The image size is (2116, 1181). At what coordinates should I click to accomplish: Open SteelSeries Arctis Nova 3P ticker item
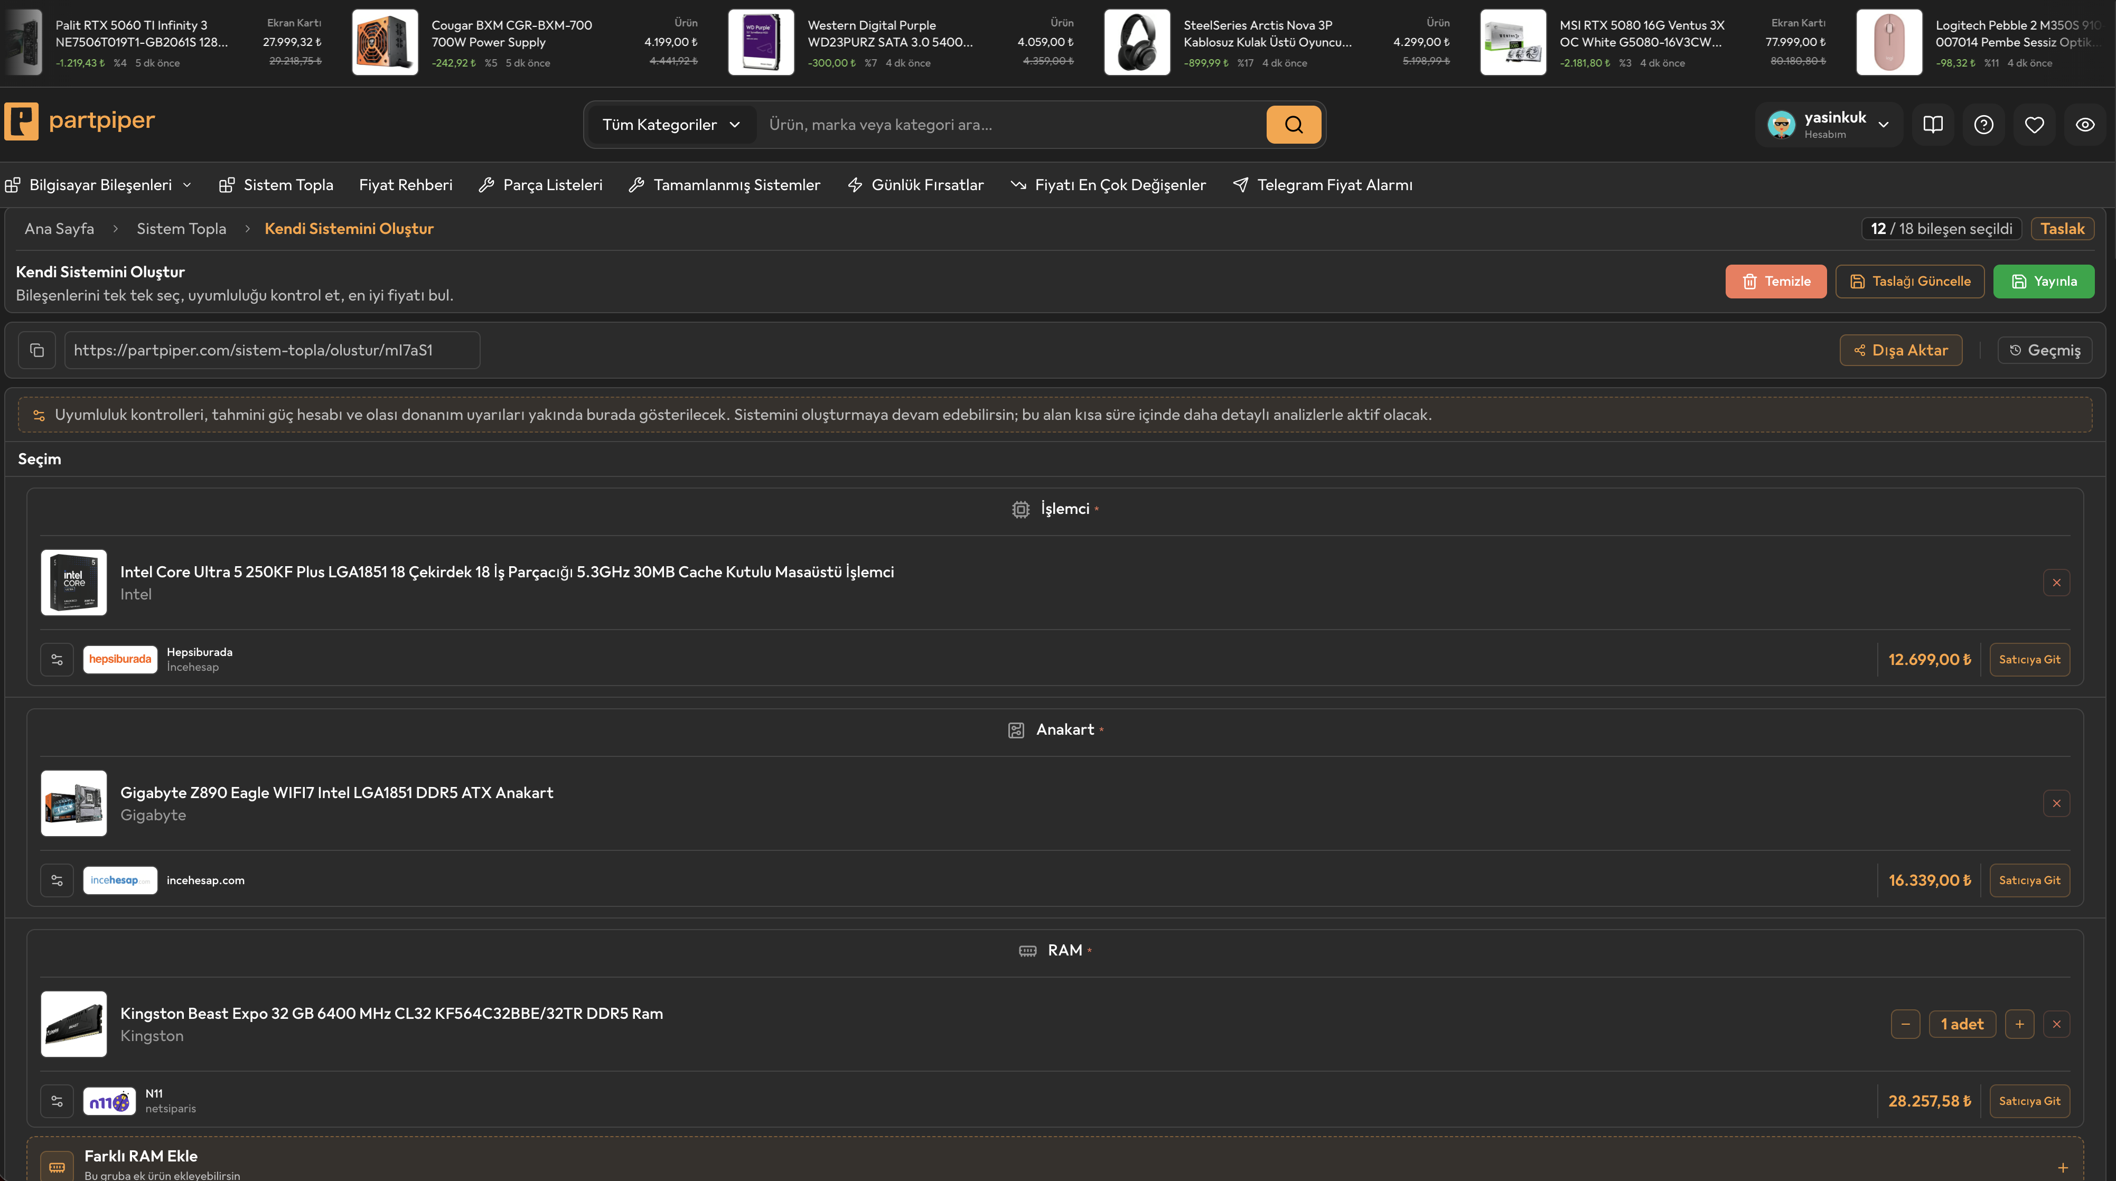coord(1278,43)
